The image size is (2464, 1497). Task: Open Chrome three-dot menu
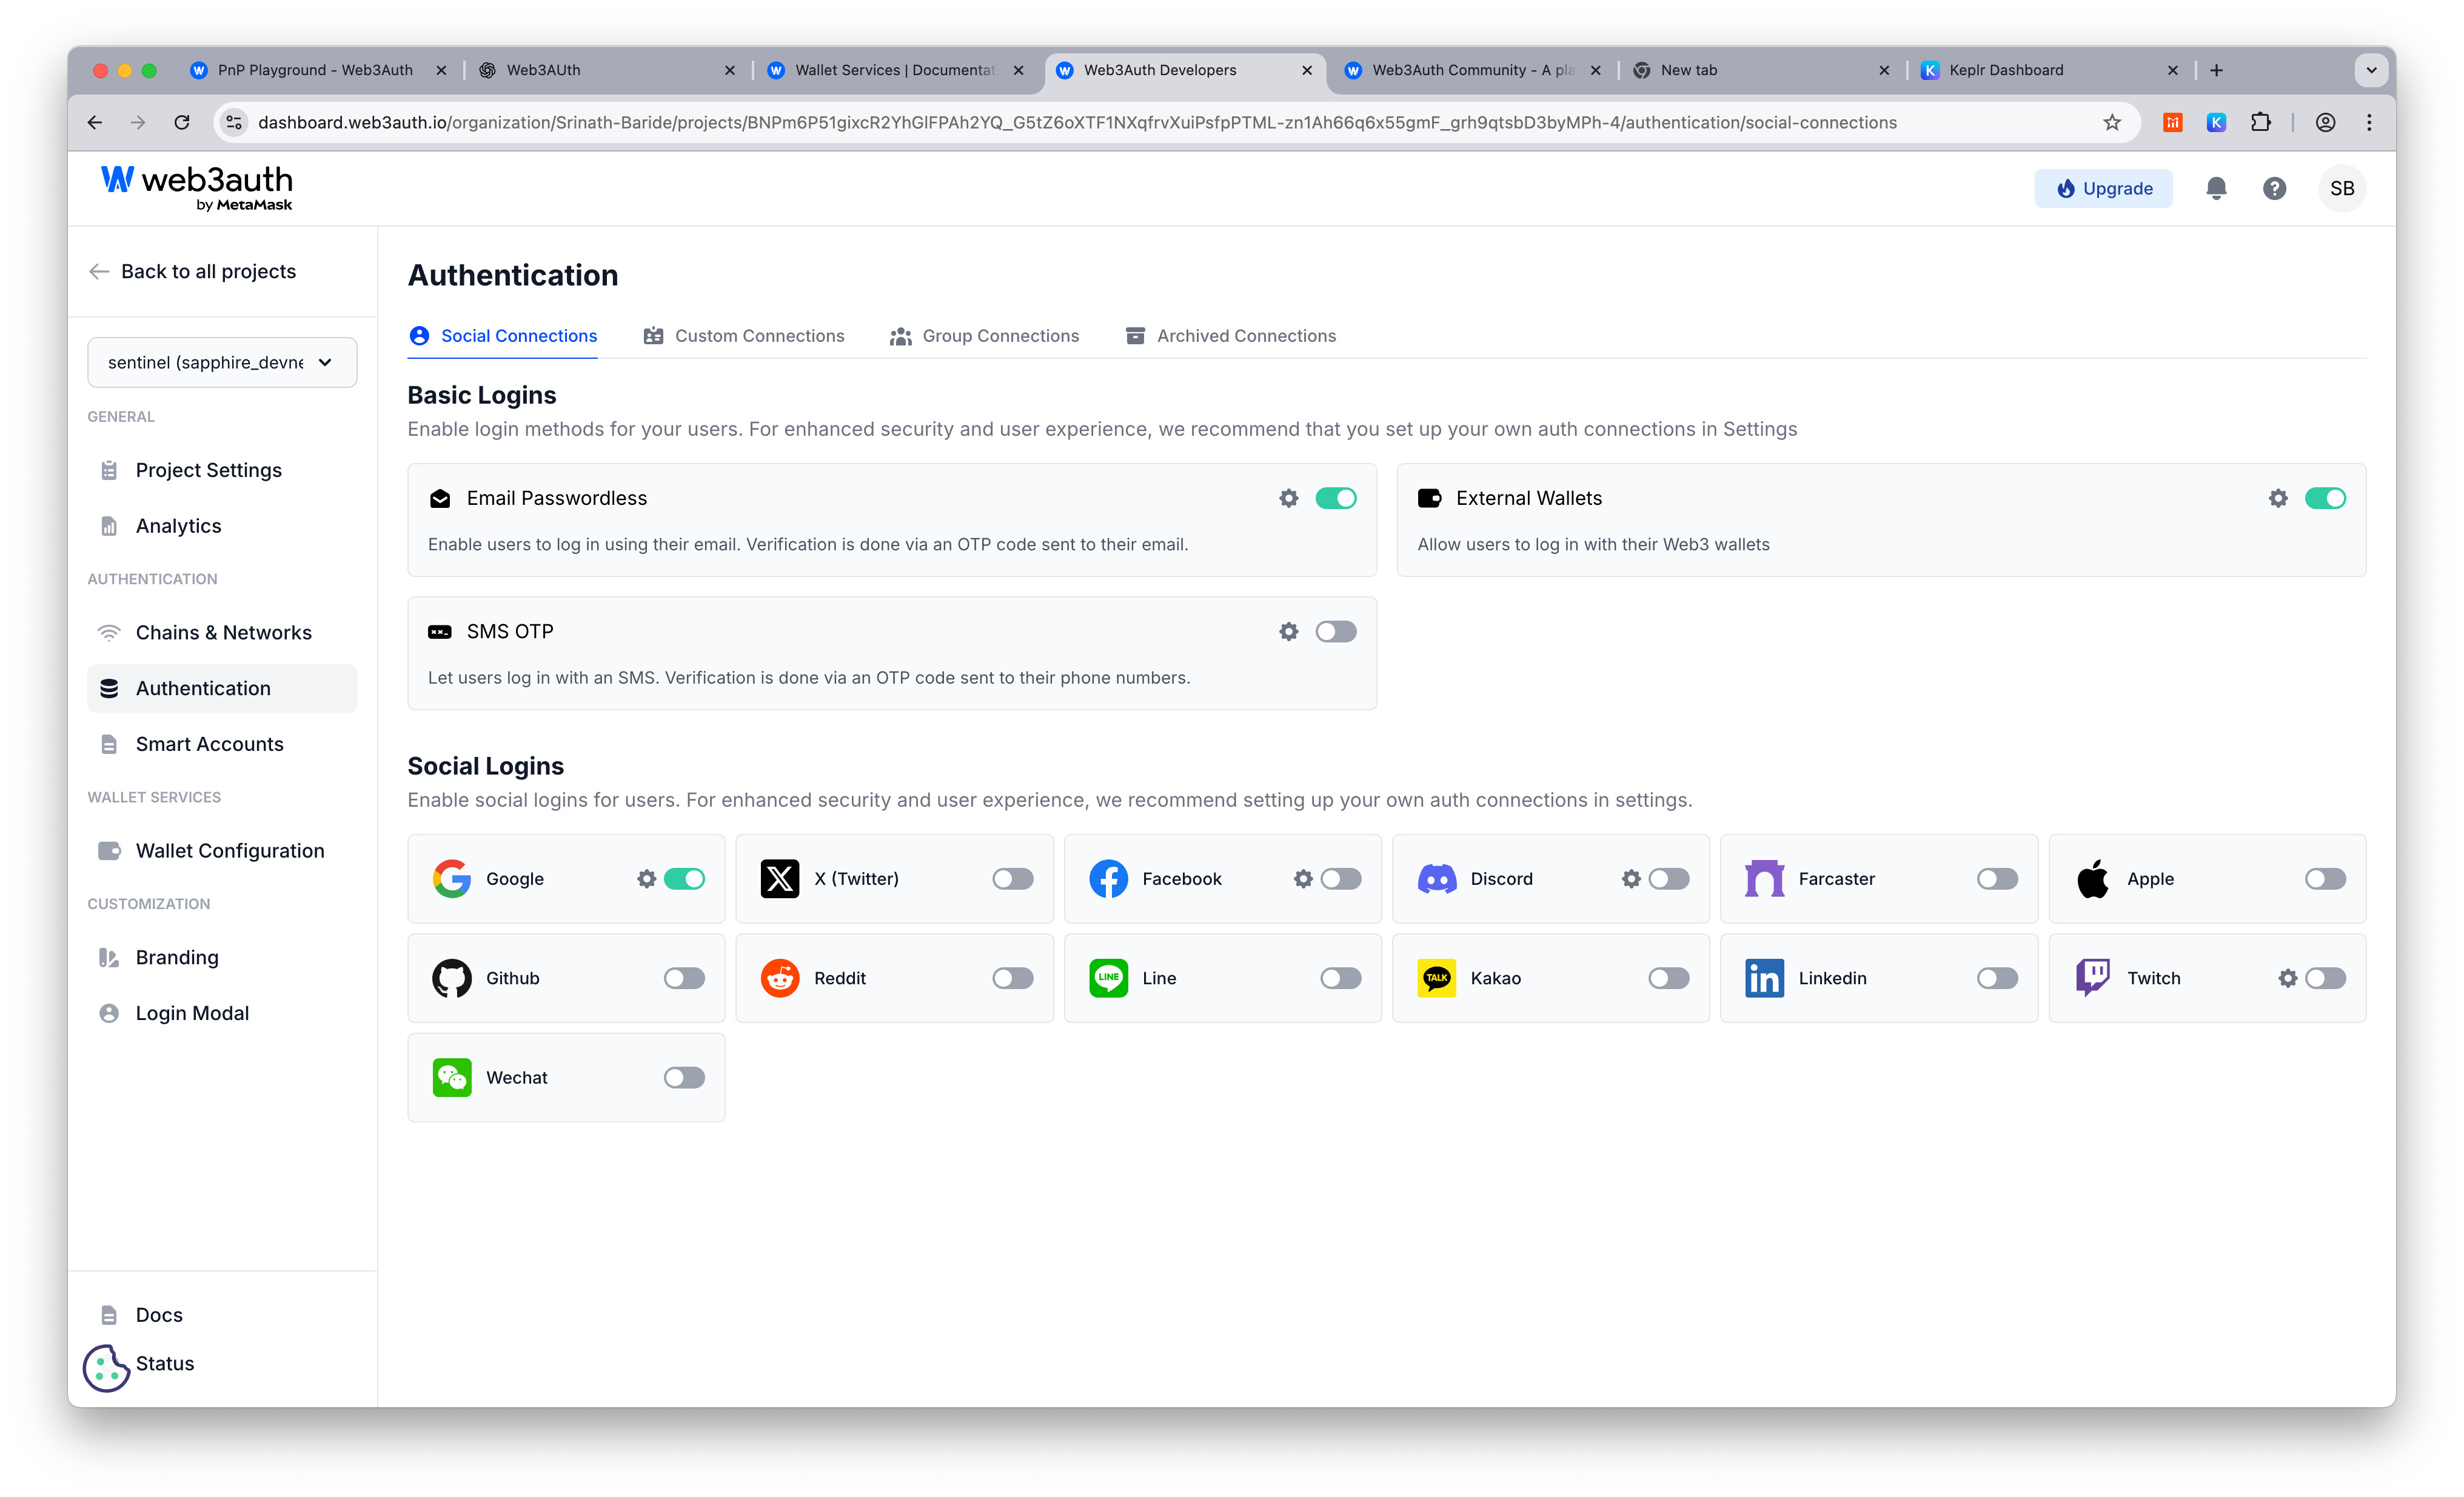[2369, 122]
